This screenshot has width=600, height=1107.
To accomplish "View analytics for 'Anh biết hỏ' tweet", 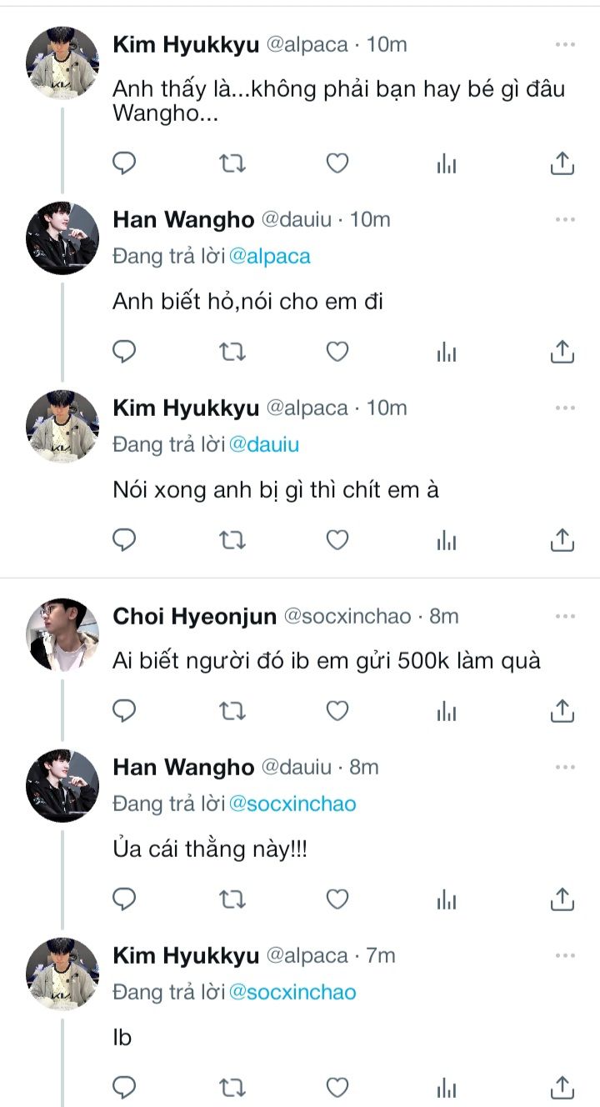I will point(447,353).
